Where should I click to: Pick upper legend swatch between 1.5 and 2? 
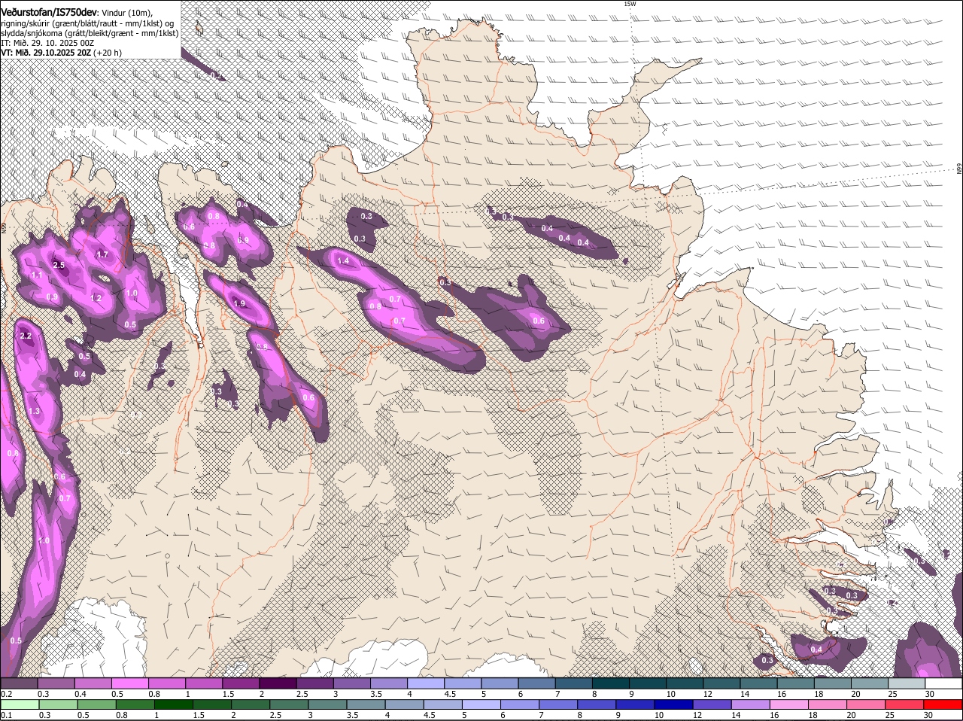coord(241,683)
